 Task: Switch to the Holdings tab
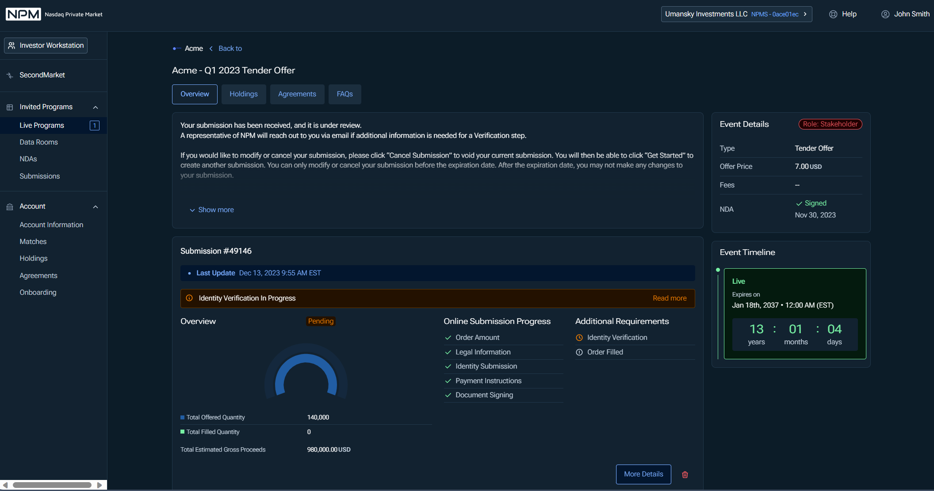click(244, 94)
